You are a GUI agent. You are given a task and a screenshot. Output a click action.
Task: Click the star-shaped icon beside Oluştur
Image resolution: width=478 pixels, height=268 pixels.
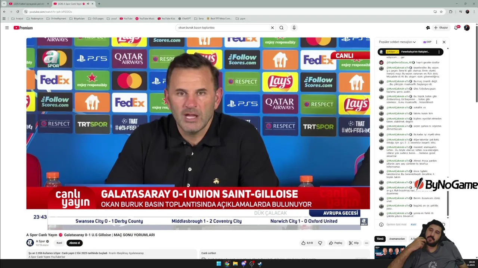tap(428, 28)
